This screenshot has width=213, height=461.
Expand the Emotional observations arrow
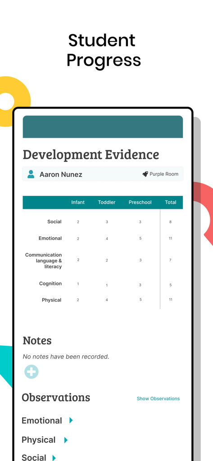71,420
